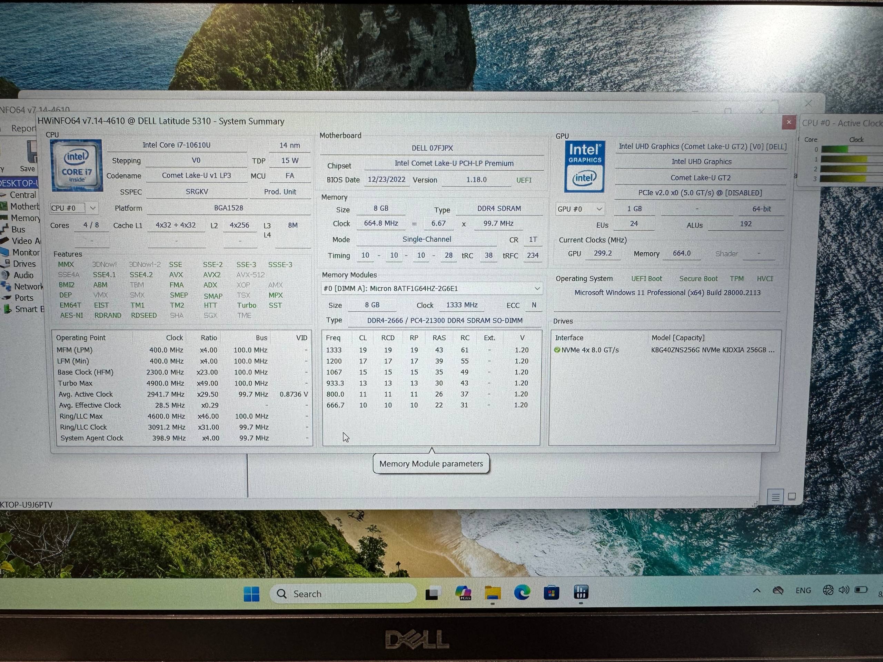This screenshot has width=883, height=662.
Task: Click the network globe icon in the tray
Action: point(827,590)
